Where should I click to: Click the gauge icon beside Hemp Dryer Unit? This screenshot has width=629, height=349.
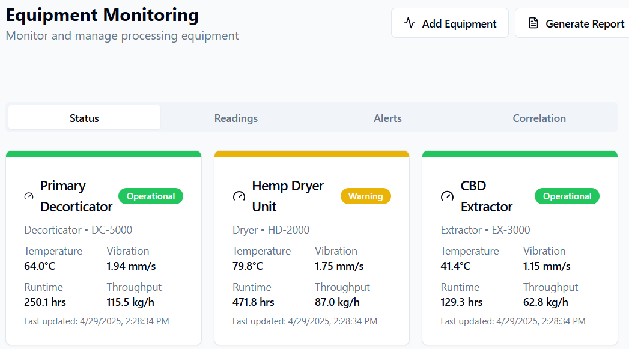coord(239,196)
